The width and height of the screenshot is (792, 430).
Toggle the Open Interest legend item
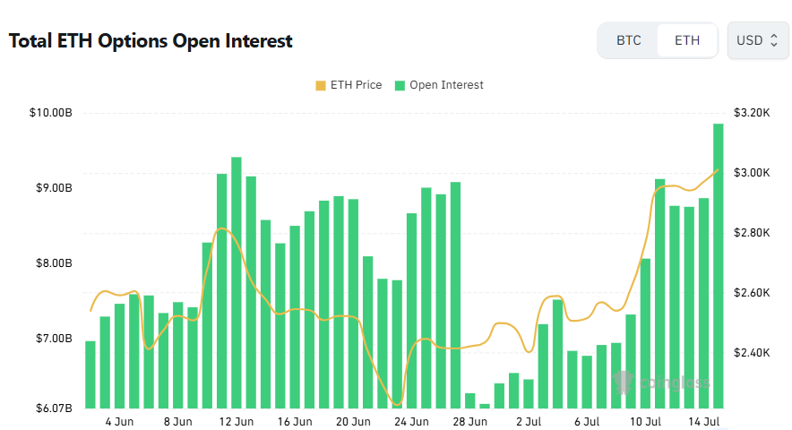[439, 85]
